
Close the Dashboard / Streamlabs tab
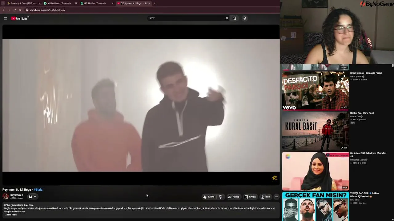(76, 3)
